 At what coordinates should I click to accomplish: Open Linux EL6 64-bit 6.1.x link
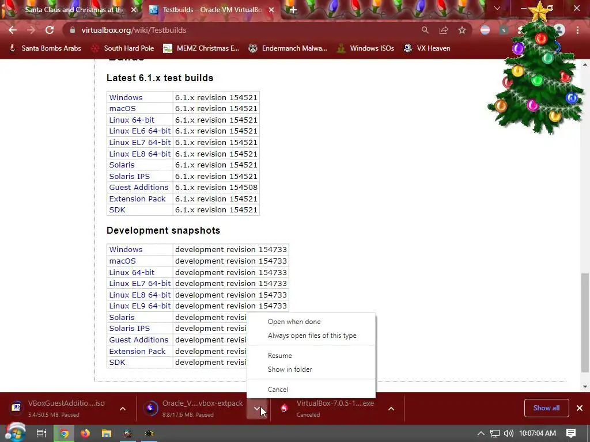[x=139, y=131]
